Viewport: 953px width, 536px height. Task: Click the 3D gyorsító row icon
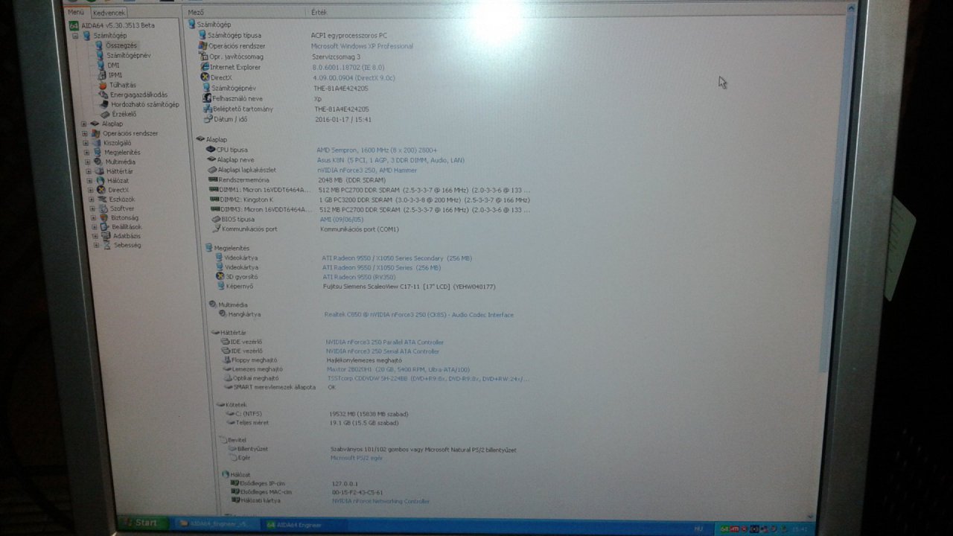220,276
